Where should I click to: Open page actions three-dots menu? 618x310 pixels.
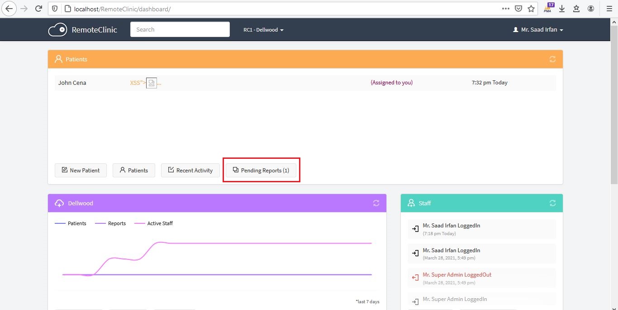(x=506, y=9)
